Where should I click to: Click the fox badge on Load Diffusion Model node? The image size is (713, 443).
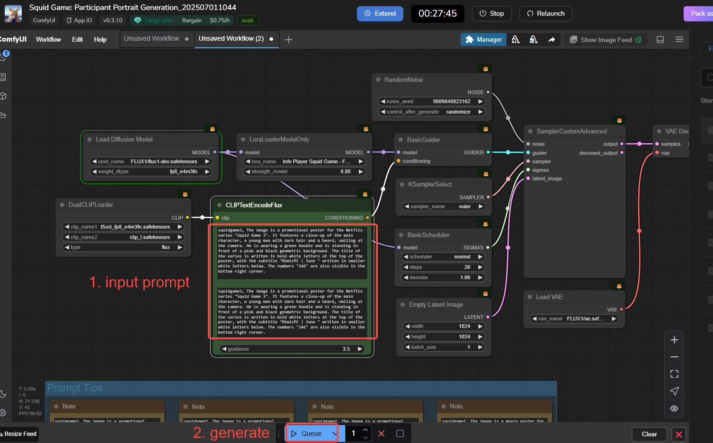coord(212,129)
